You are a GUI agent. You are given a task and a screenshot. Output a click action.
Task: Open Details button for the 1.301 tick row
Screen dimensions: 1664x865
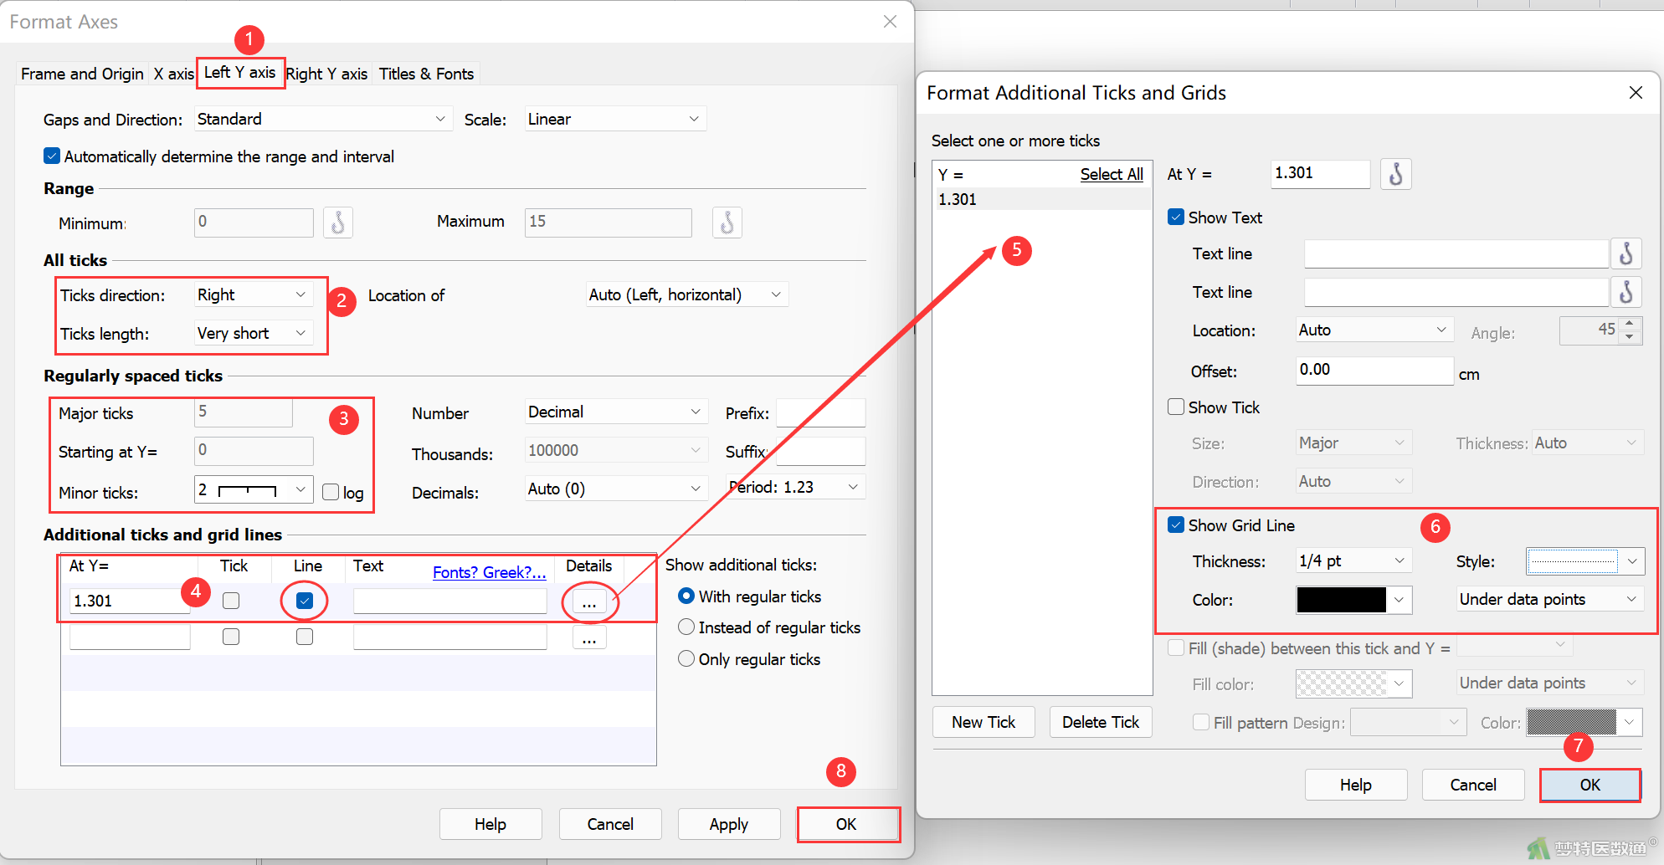point(589,601)
